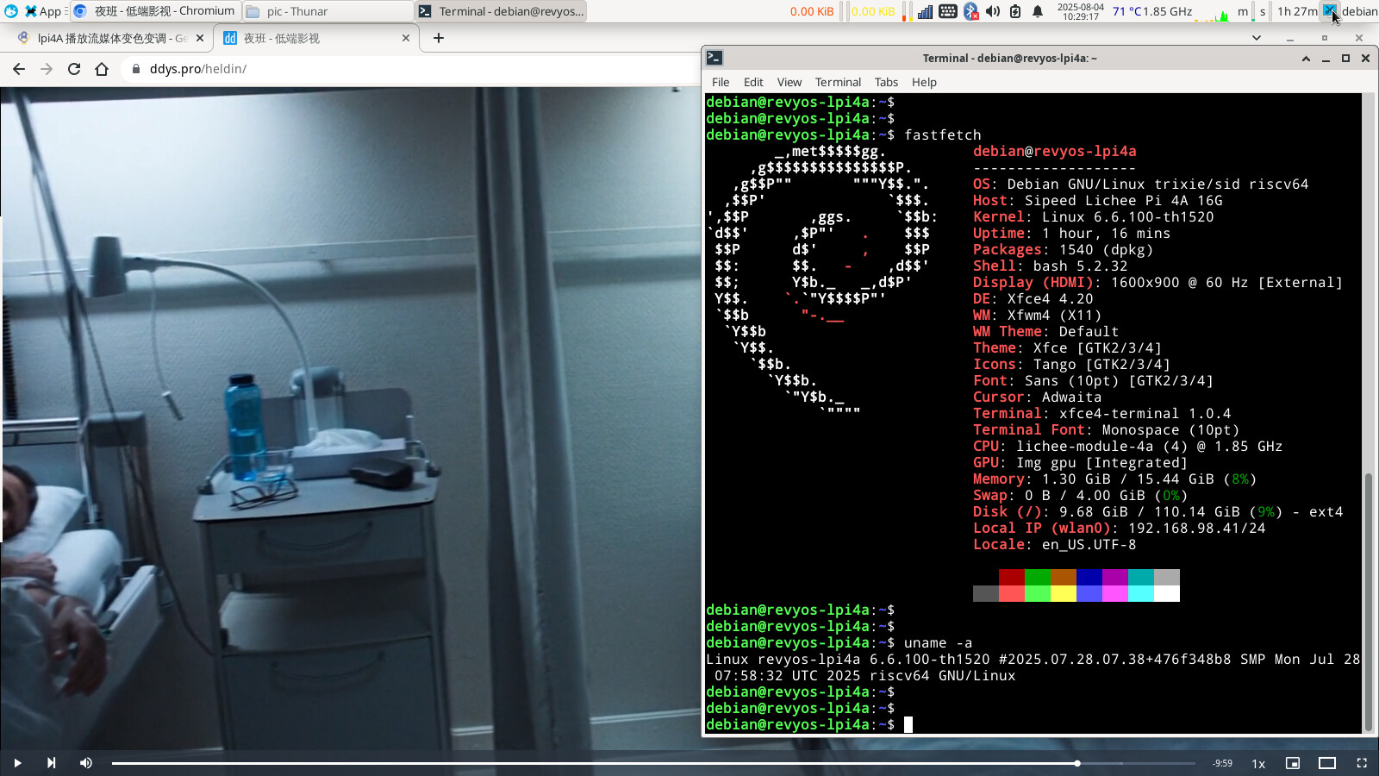The width and height of the screenshot is (1379, 776).
Task: Go forward in Chromium
Action: point(47,69)
